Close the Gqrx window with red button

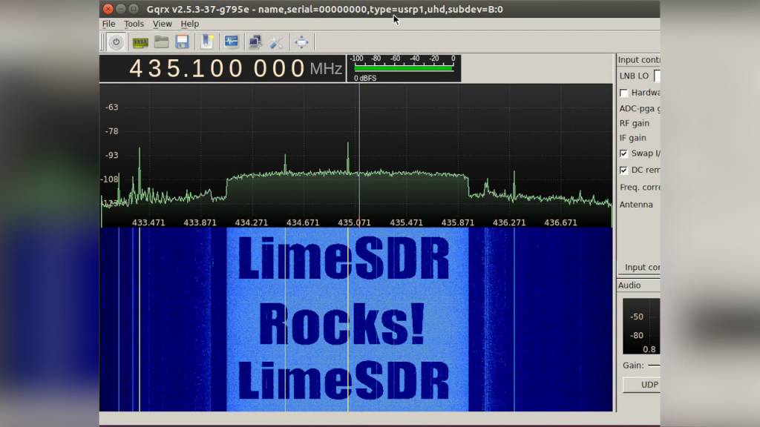click(x=108, y=9)
